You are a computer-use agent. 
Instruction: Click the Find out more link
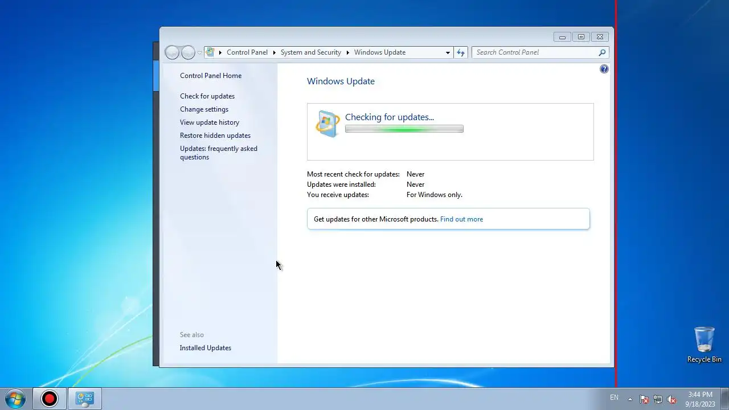(x=461, y=219)
